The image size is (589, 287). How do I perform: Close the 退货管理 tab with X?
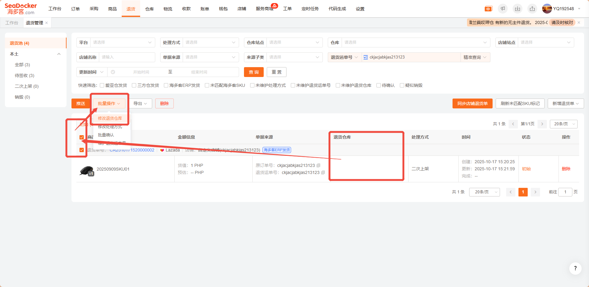point(47,23)
